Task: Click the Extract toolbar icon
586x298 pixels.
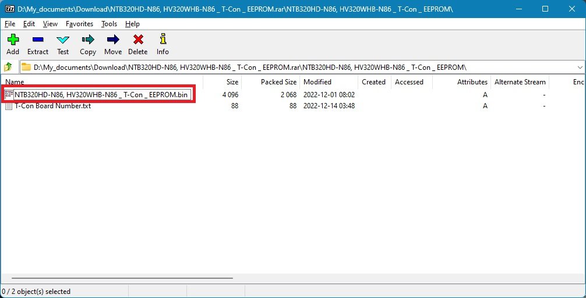Action: [38, 40]
